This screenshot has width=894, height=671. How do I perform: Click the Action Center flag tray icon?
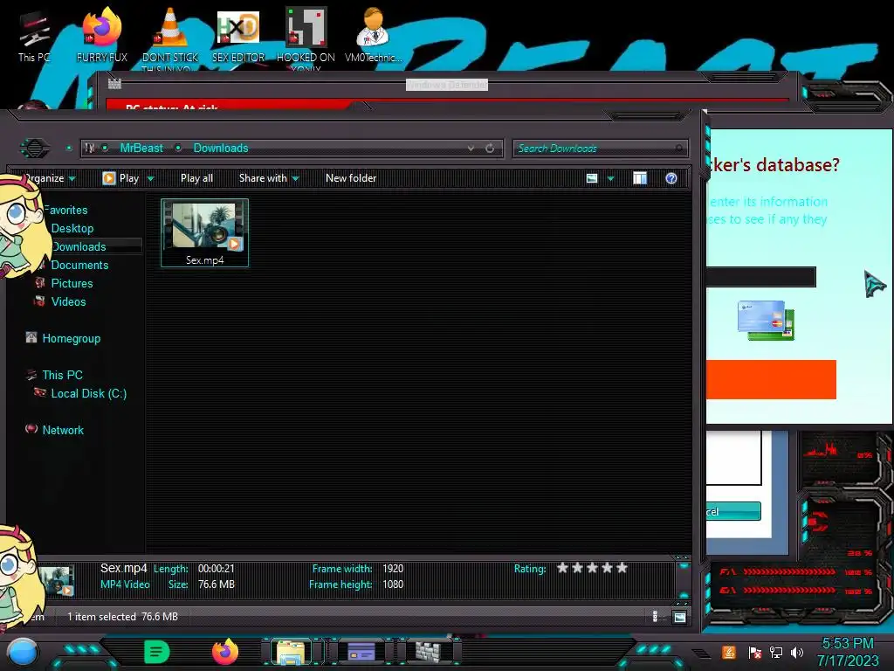(x=755, y=652)
